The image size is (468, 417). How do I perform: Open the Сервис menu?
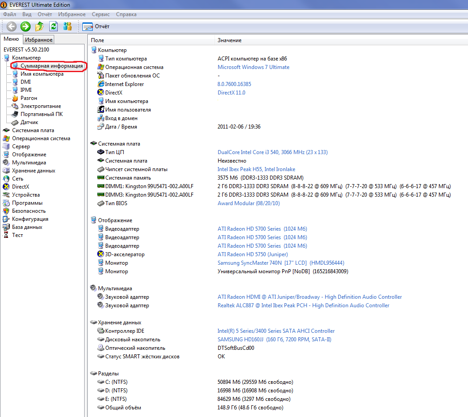tap(100, 14)
